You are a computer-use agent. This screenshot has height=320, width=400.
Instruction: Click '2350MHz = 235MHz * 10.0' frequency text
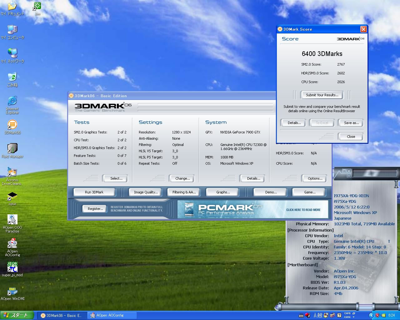point(360,252)
